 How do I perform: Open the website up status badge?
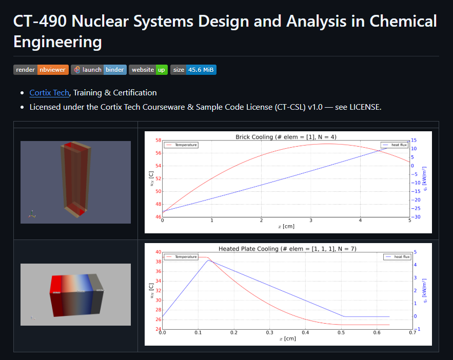[x=148, y=70]
